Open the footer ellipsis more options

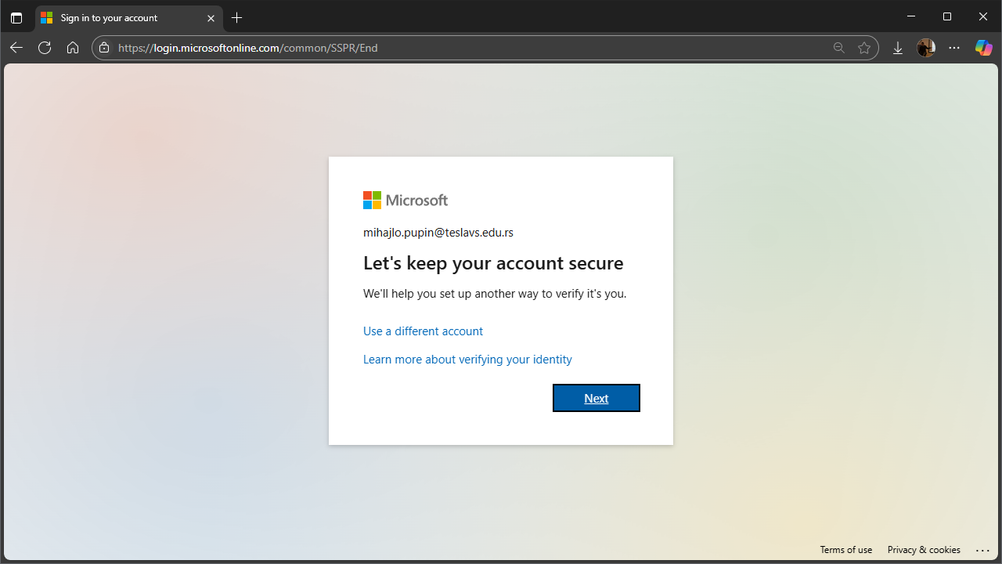(x=983, y=550)
